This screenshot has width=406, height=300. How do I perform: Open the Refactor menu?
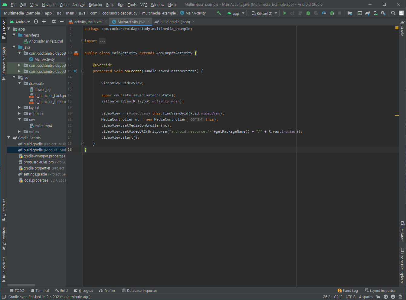point(96,5)
